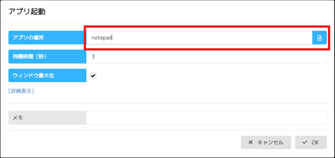Click the checkmark icon on OK button
The height and width of the screenshot is (158, 335).
tap(305, 142)
